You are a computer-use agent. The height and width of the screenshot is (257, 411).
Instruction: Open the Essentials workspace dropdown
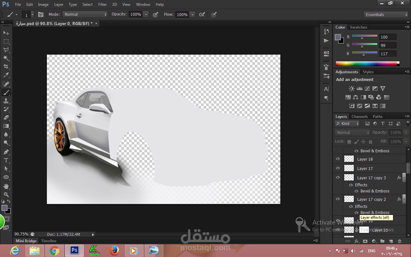pos(386,15)
